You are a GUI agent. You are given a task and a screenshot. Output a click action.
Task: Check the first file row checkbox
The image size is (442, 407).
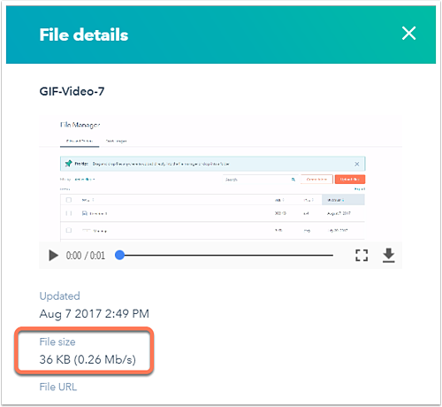(69, 213)
